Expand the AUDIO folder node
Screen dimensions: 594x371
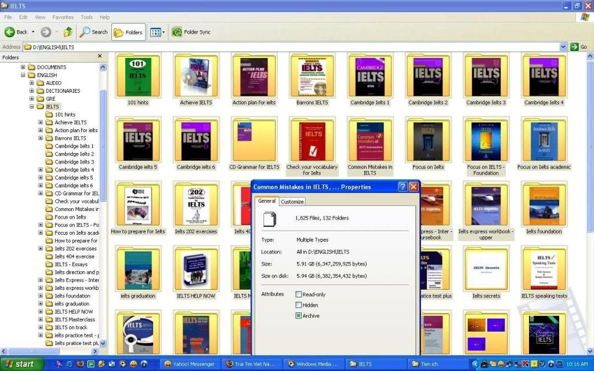32,83
